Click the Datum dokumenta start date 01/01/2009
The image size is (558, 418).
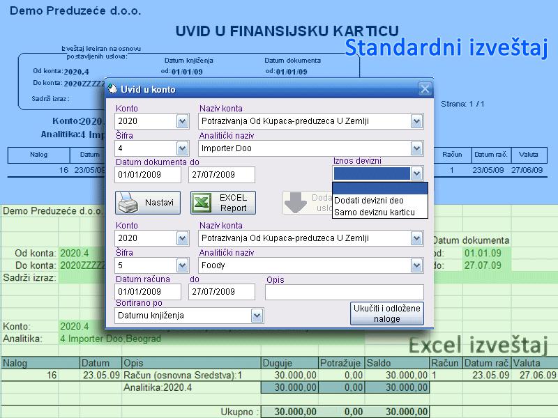pos(148,175)
